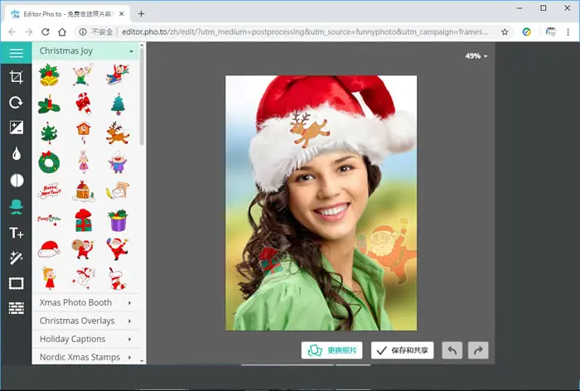
Task: Select the Crop tool in left sidebar
Action: (16, 77)
